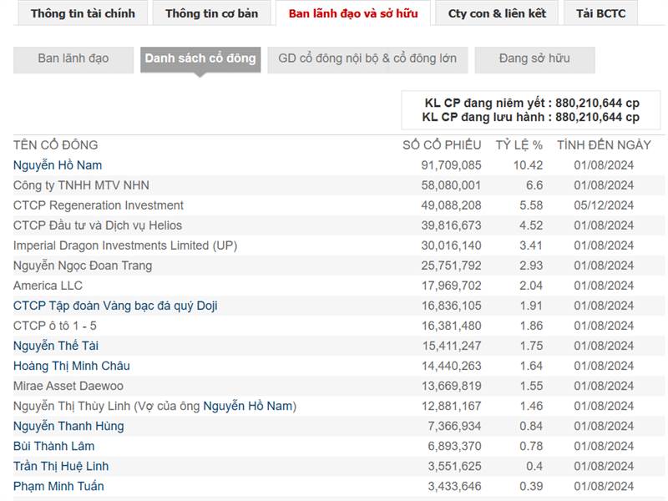Show the Đang sở hữu sub-tab

pyautogui.click(x=534, y=58)
